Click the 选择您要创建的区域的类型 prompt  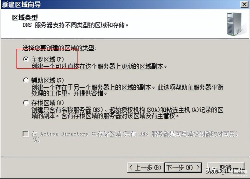[59, 48]
